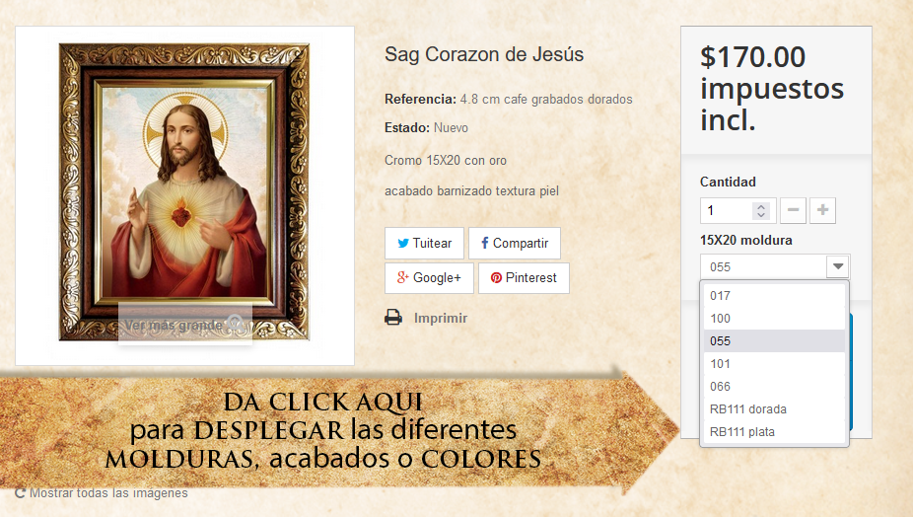The image size is (913, 517).
Task: Click the minus quantity button
Action: pyautogui.click(x=793, y=210)
